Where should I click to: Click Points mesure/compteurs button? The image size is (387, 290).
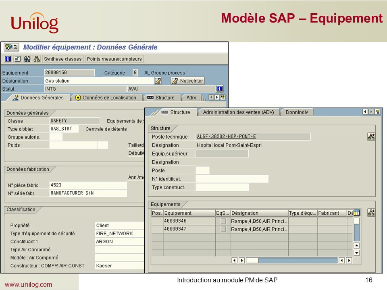point(114,59)
